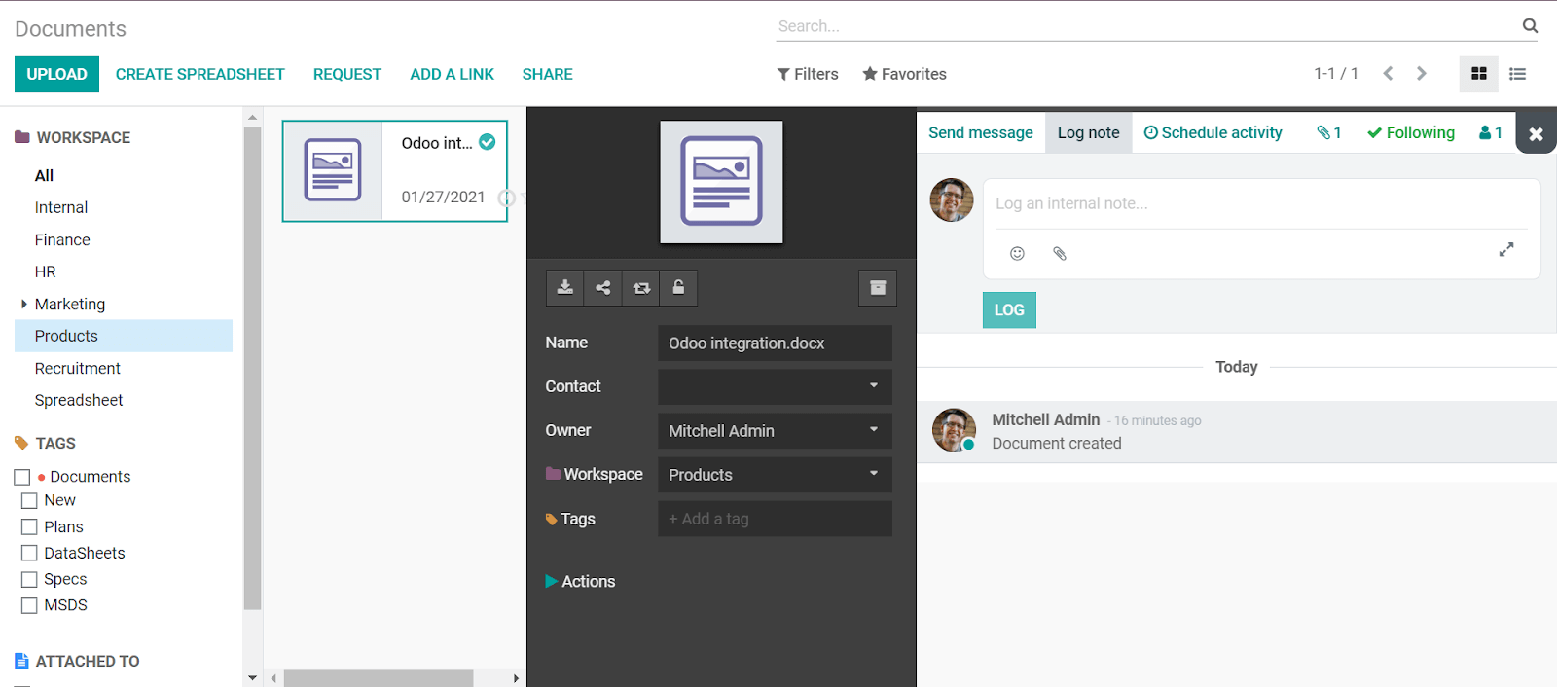Click the horizontal scrollbar thumb
Viewport: 1557px width, 687px height.
(379, 678)
